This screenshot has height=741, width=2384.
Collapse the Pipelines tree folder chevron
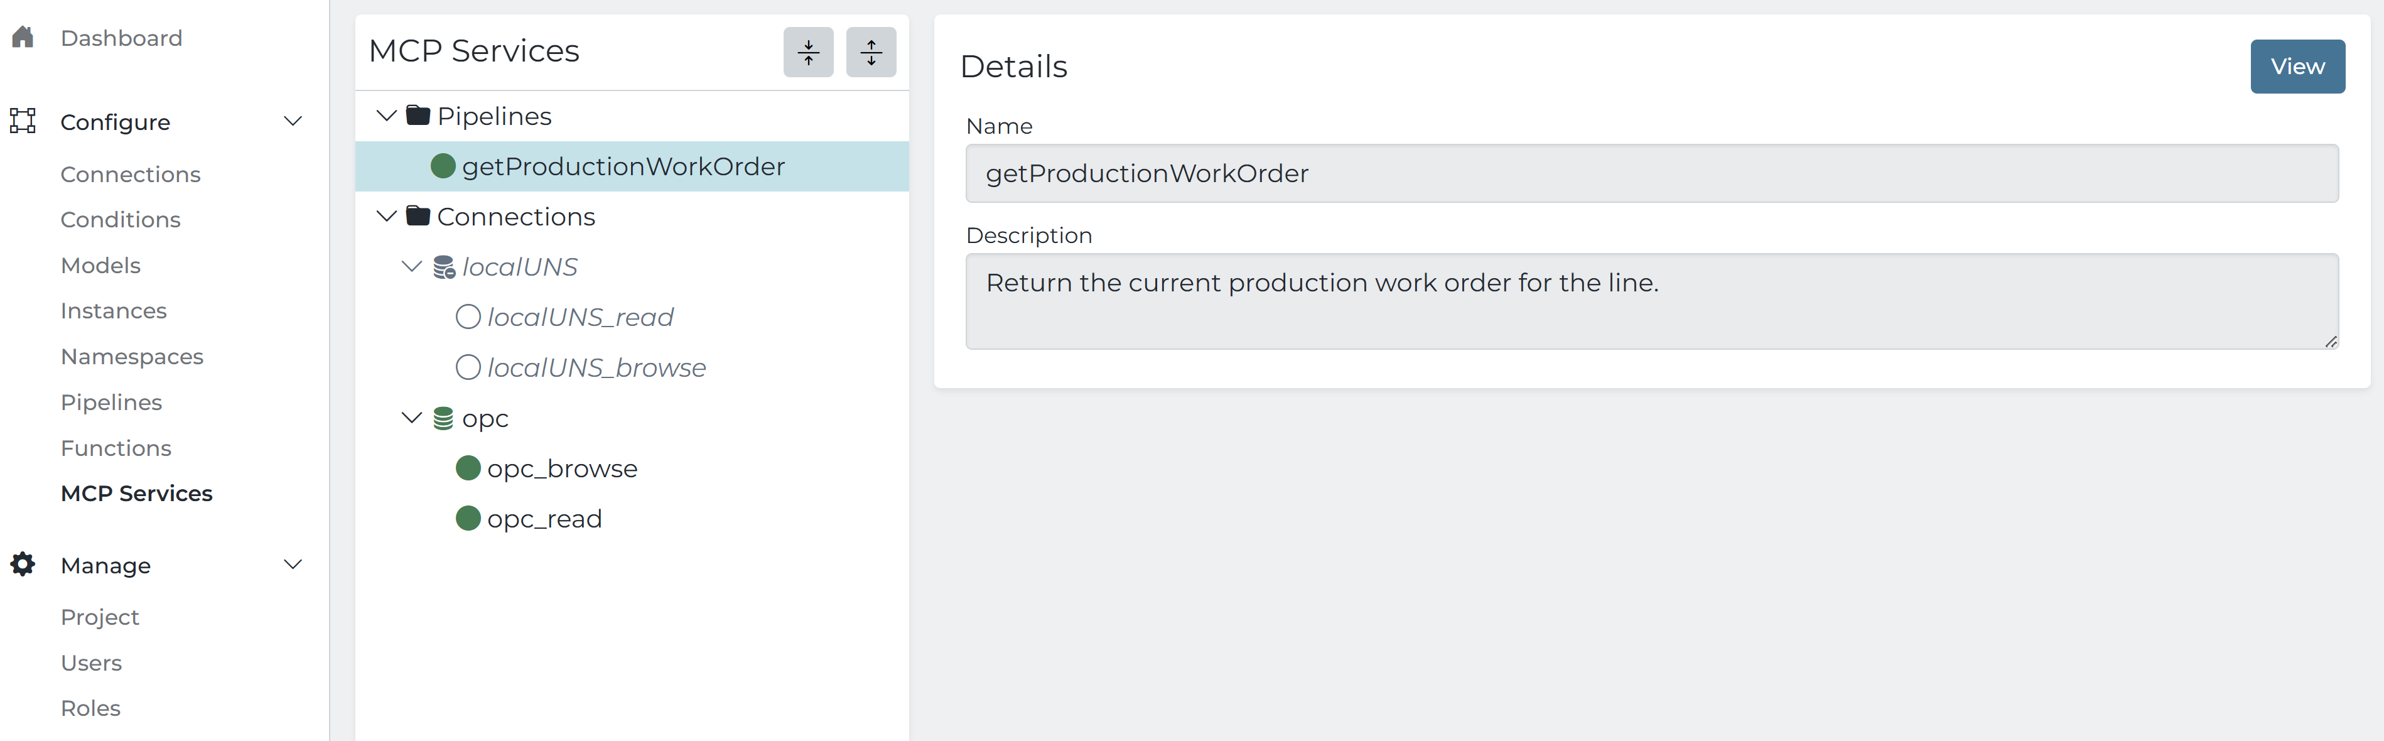(x=387, y=116)
